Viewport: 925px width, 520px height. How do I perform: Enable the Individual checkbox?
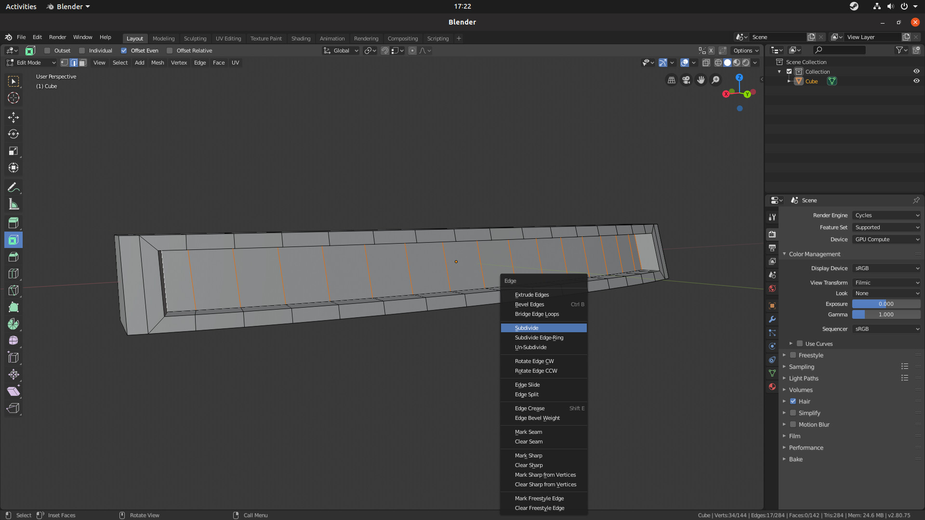pos(82,51)
